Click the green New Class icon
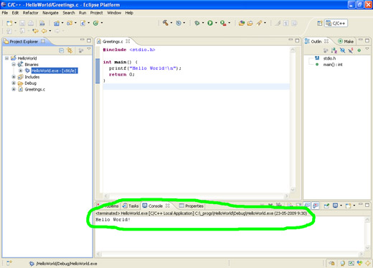 point(95,23)
